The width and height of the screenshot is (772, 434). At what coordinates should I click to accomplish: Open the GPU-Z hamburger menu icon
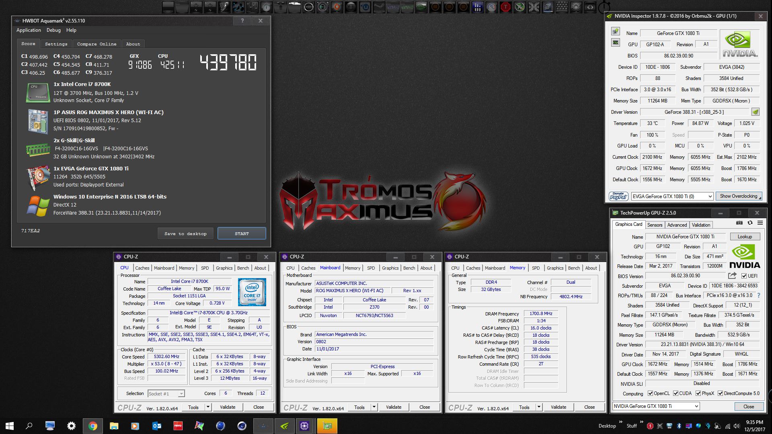tap(760, 223)
